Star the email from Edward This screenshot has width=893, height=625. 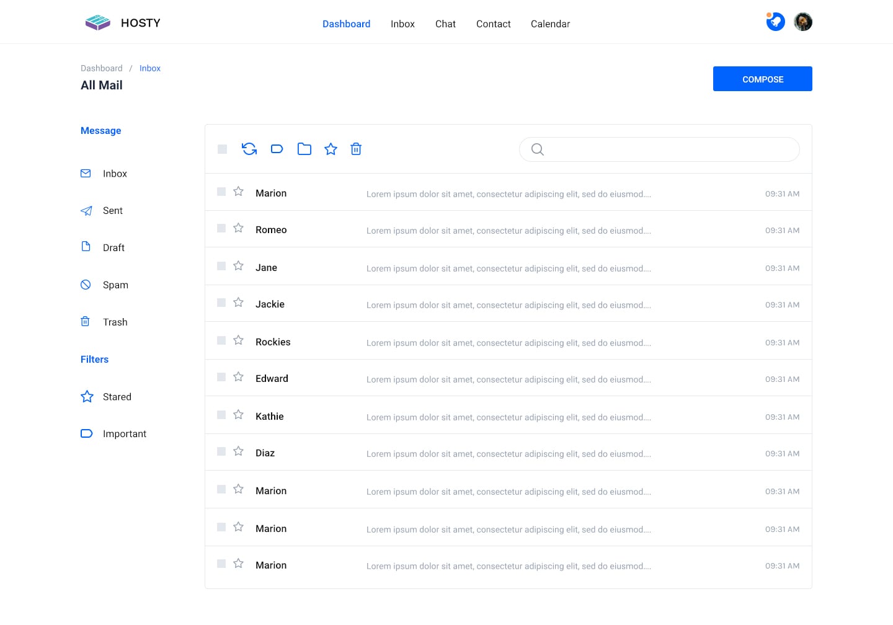pos(238,376)
